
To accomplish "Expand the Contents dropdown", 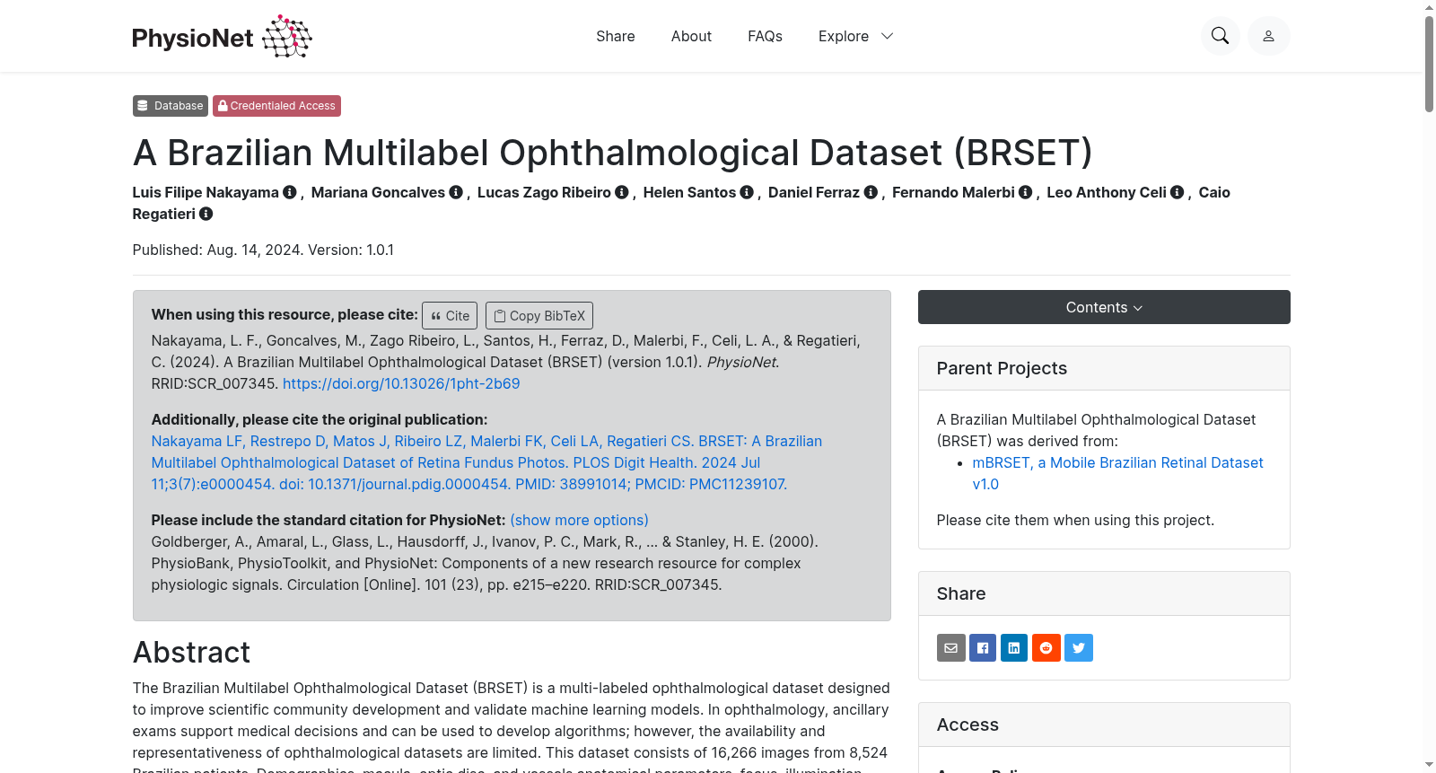I will tap(1104, 307).
